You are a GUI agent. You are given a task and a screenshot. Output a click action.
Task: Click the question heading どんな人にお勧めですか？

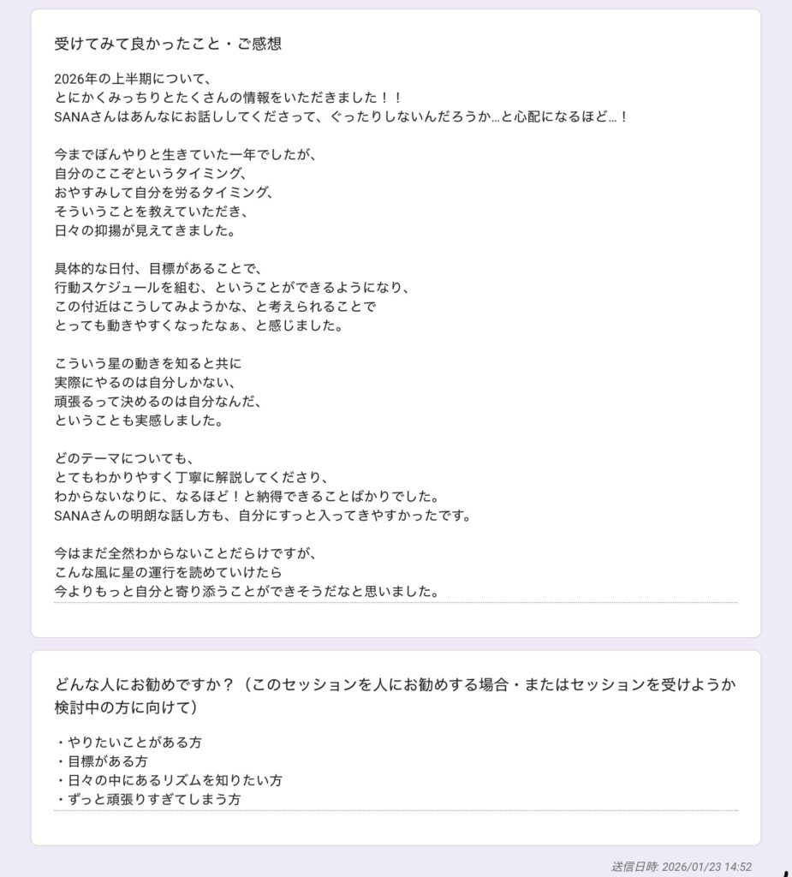pyautogui.click(x=396, y=695)
